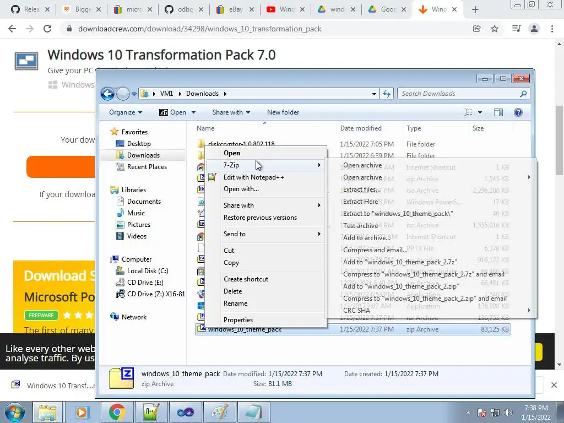Click the Explorer back arrow button

107,94
